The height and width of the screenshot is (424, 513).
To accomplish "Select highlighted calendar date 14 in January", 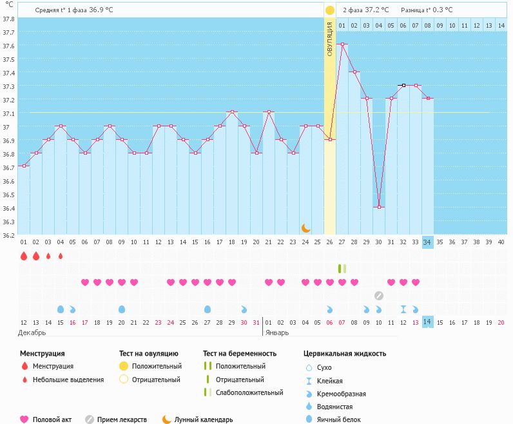I will pyautogui.click(x=427, y=322).
